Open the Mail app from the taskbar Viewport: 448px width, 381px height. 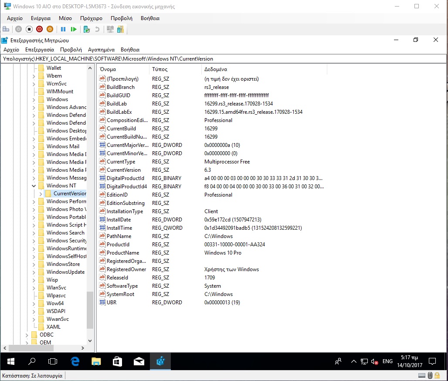(x=139, y=361)
